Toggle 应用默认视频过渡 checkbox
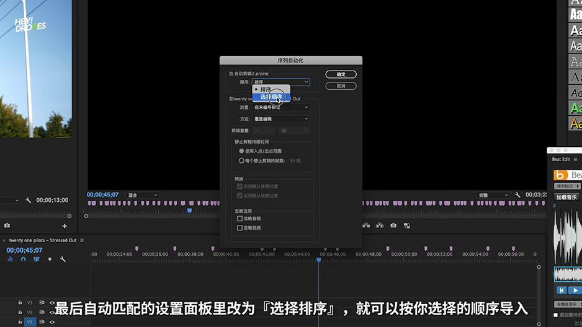The image size is (582, 327). 240,196
